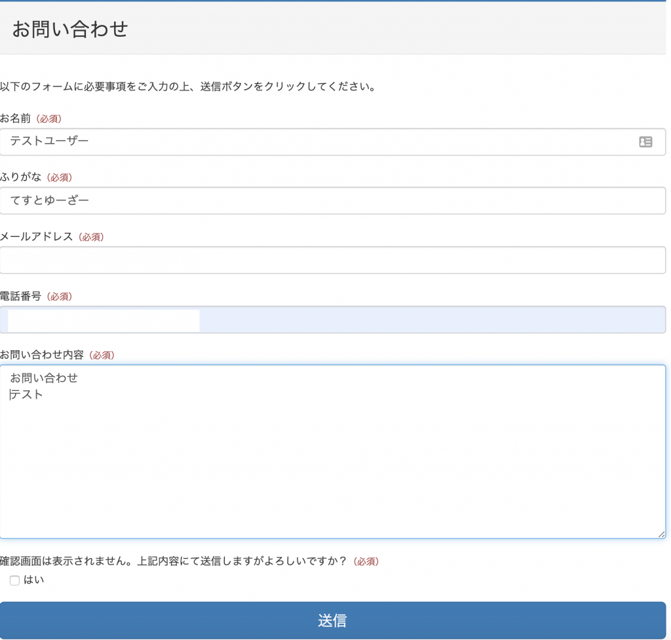Click the contact card autofill icon in name field
The height and width of the screenshot is (640, 671).
pyautogui.click(x=645, y=142)
